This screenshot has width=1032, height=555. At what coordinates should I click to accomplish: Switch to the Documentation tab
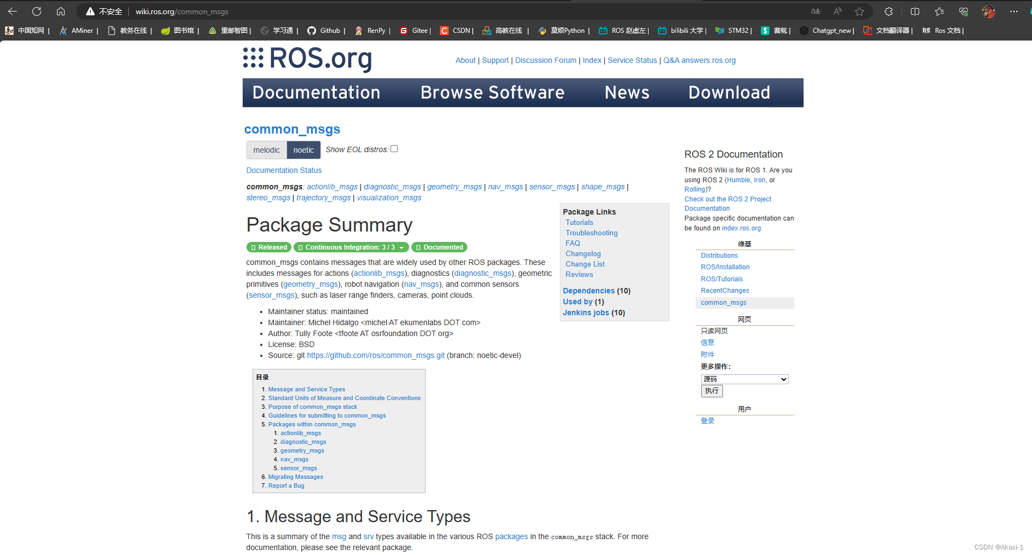coord(316,92)
